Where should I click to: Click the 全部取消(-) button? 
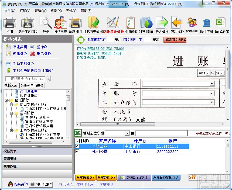106,177
